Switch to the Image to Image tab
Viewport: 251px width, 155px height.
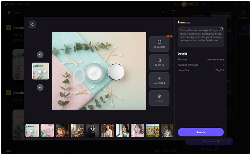[221, 16]
